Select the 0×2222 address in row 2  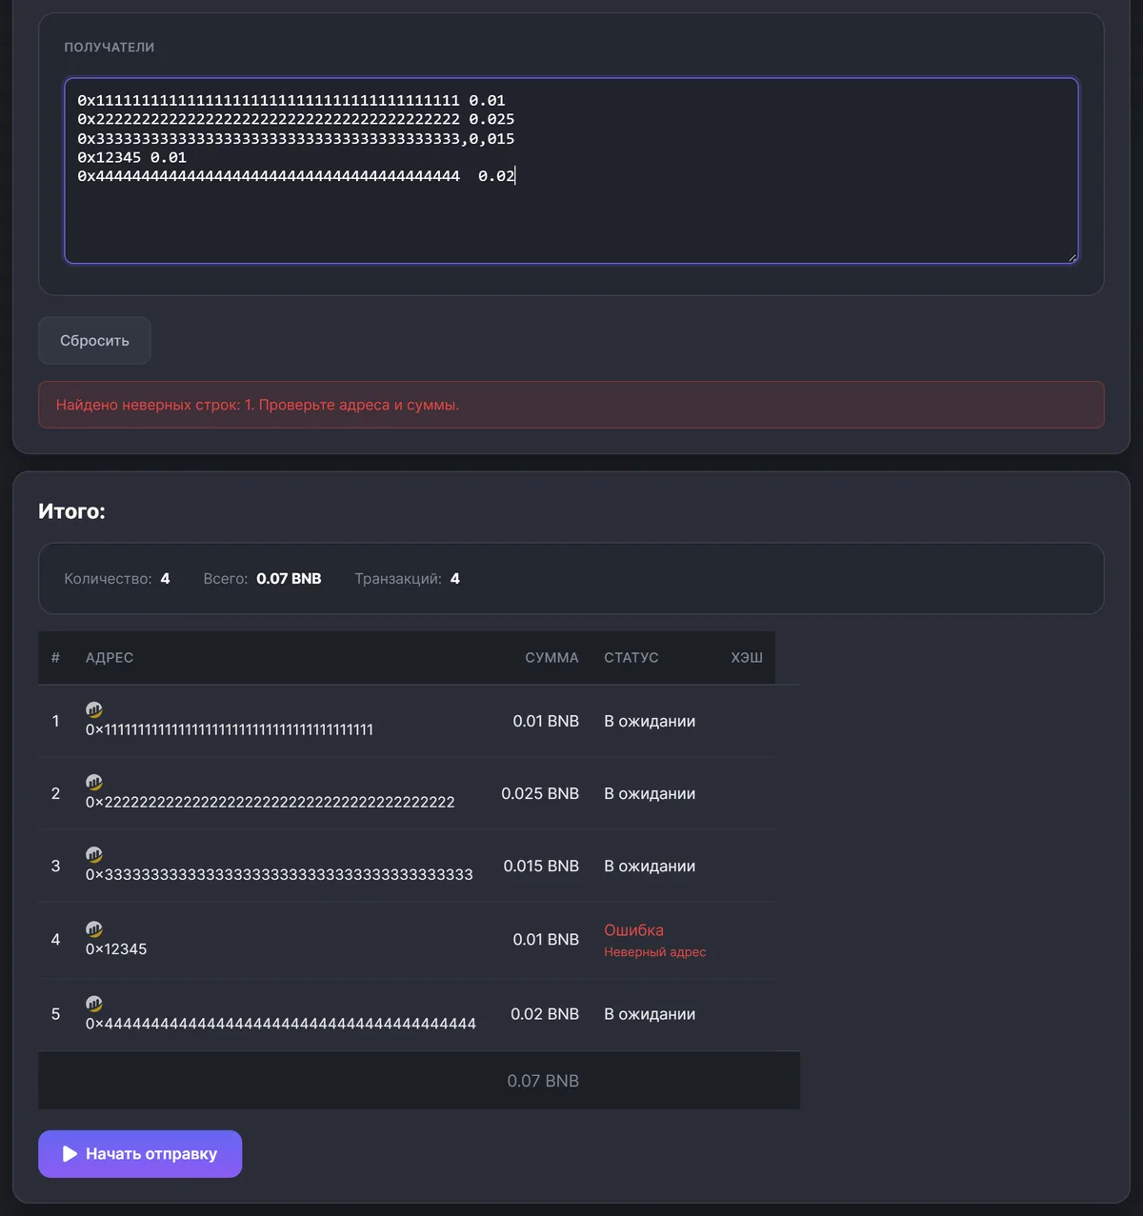271,803
